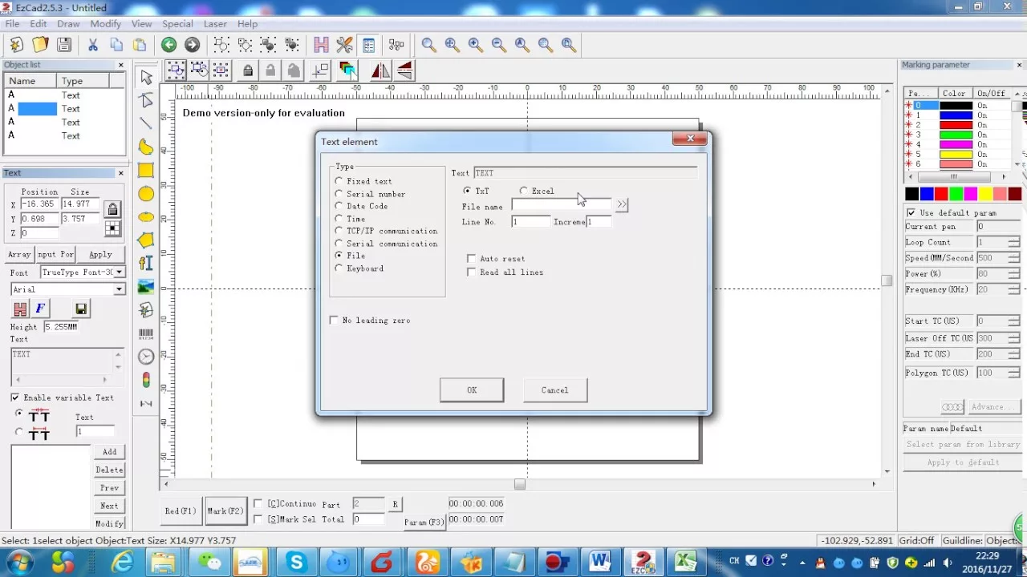Click OK in Text element dialog

tap(472, 390)
